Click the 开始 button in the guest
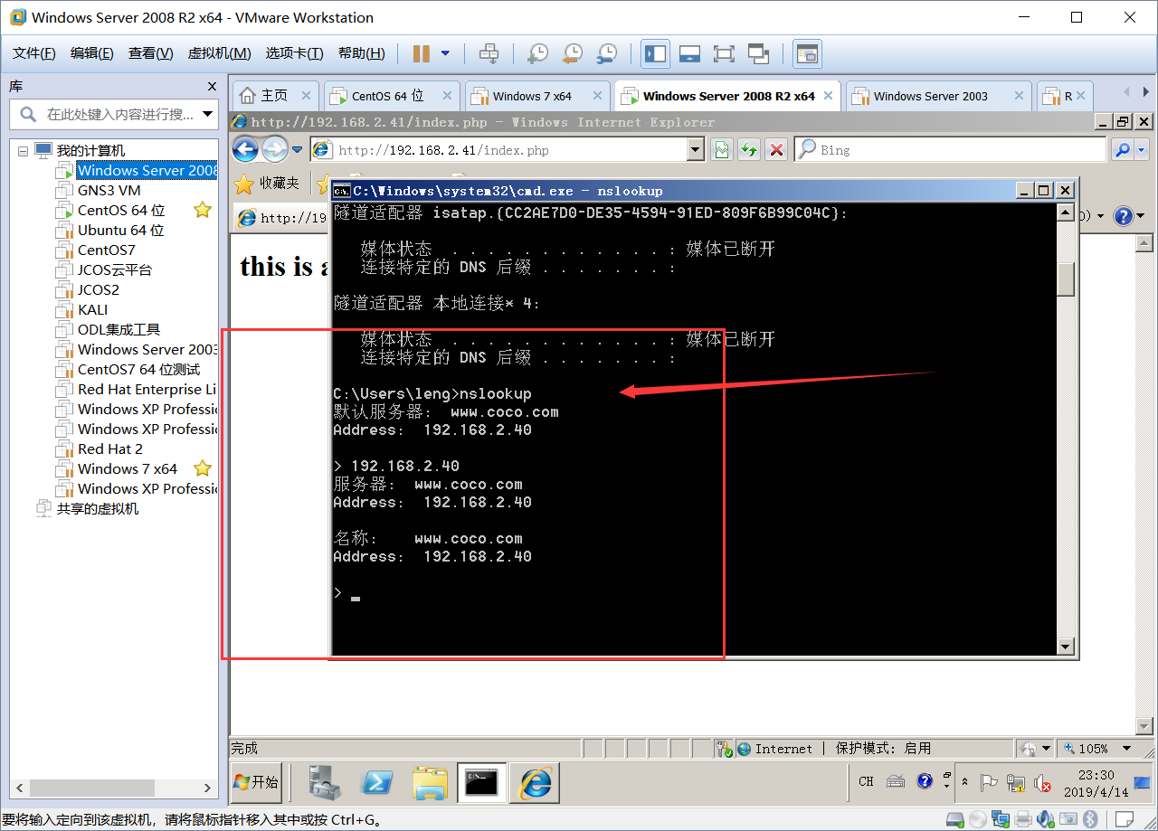Viewport: 1158px width, 831px height. [x=256, y=782]
